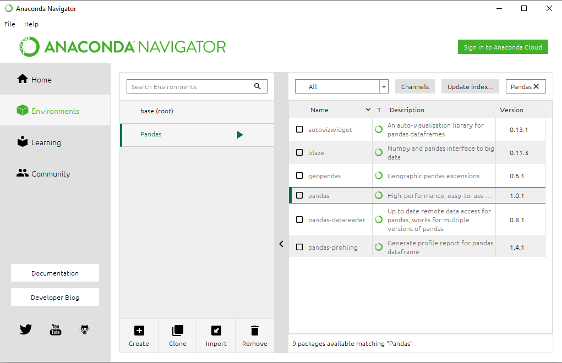The height and width of the screenshot is (363, 562).
Task: Click the blaze package name
Action: [316, 153]
